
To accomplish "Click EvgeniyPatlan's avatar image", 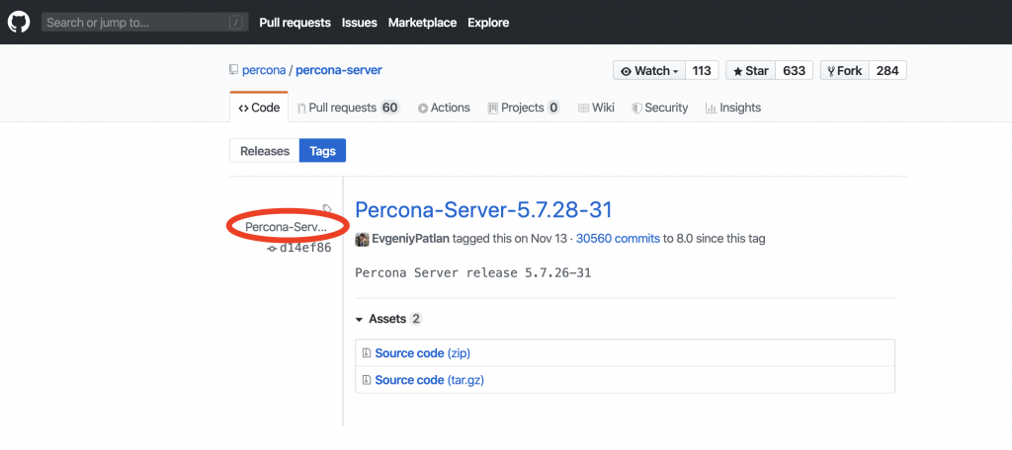I will tap(362, 239).
